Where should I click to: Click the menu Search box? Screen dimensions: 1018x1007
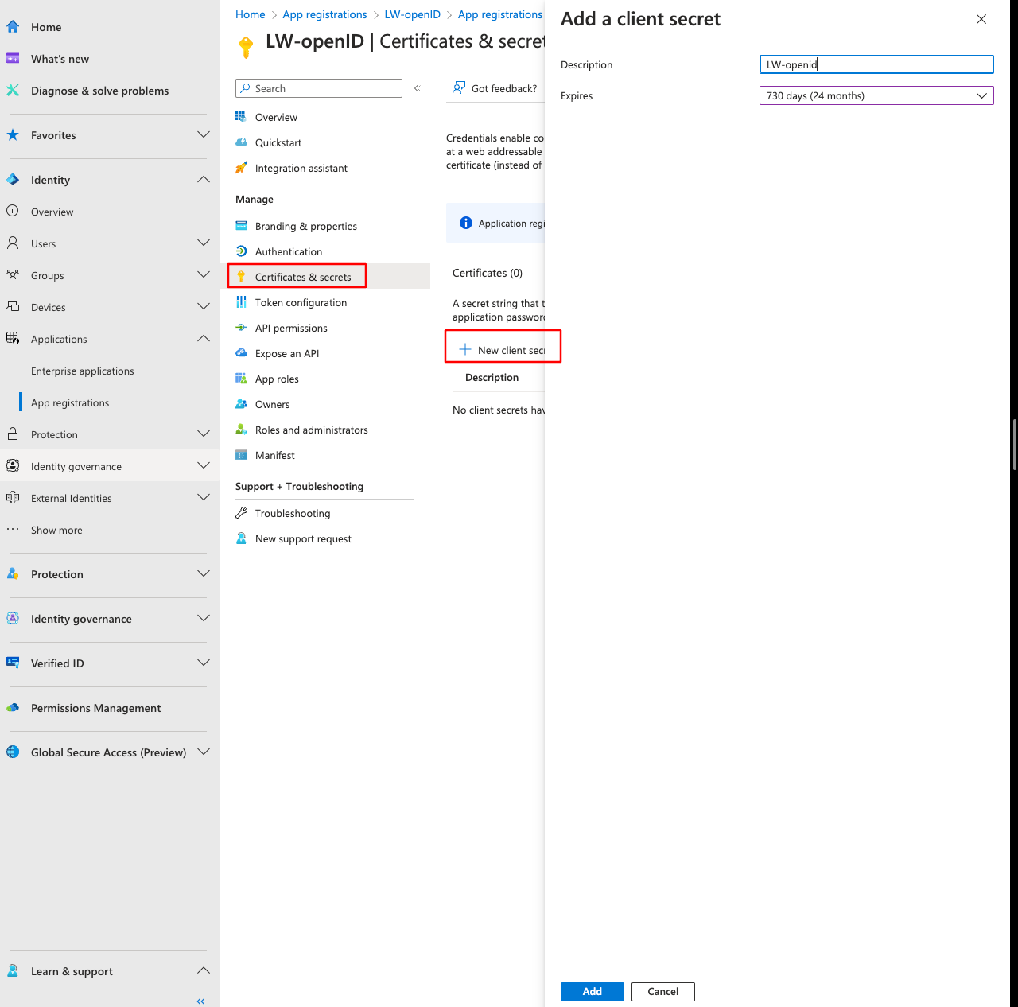[319, 88]
